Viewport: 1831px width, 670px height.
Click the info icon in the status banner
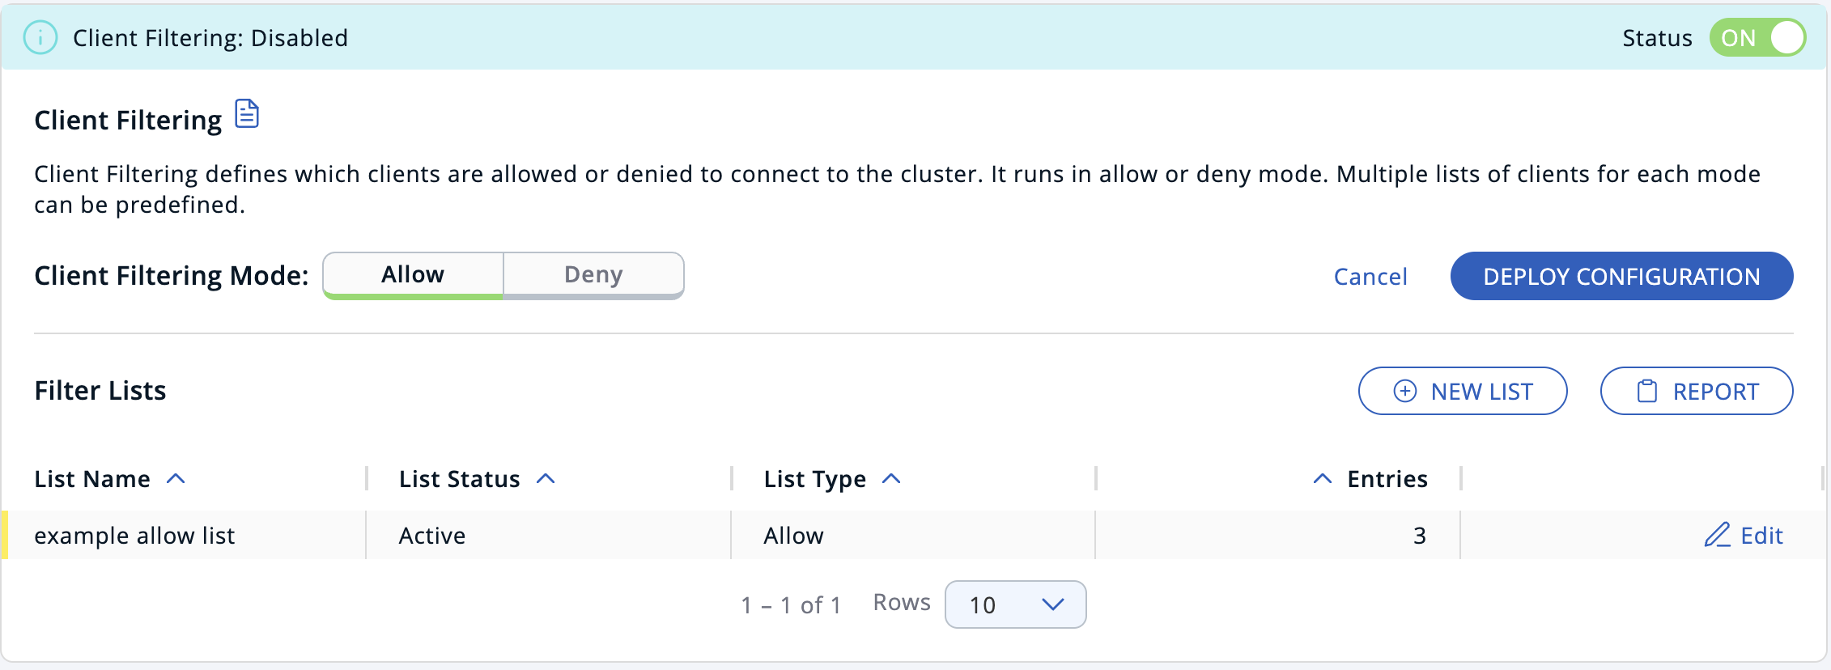click(40, 37)
